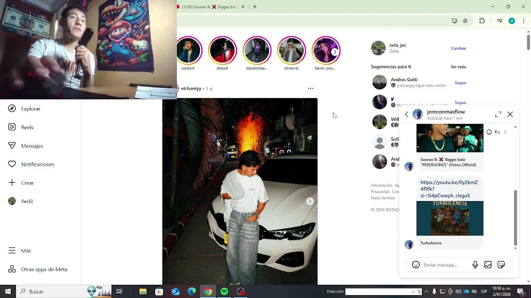Click the page's vertical scrollbar
531x298 pixels.
coord(529,41)
